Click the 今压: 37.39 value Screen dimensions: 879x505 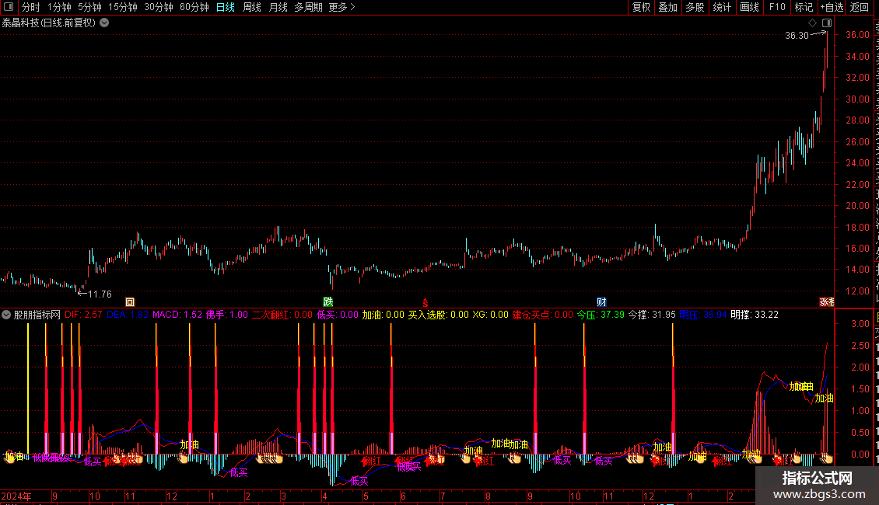tap(601, 315)
